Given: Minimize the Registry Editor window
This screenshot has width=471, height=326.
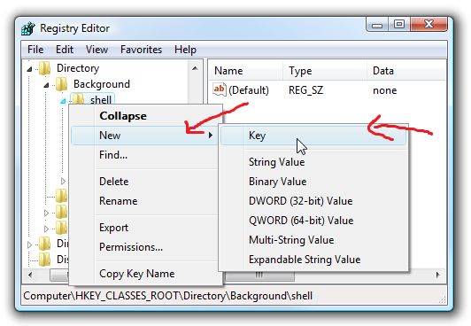Looking at the screenshot, I should (377, 25).
